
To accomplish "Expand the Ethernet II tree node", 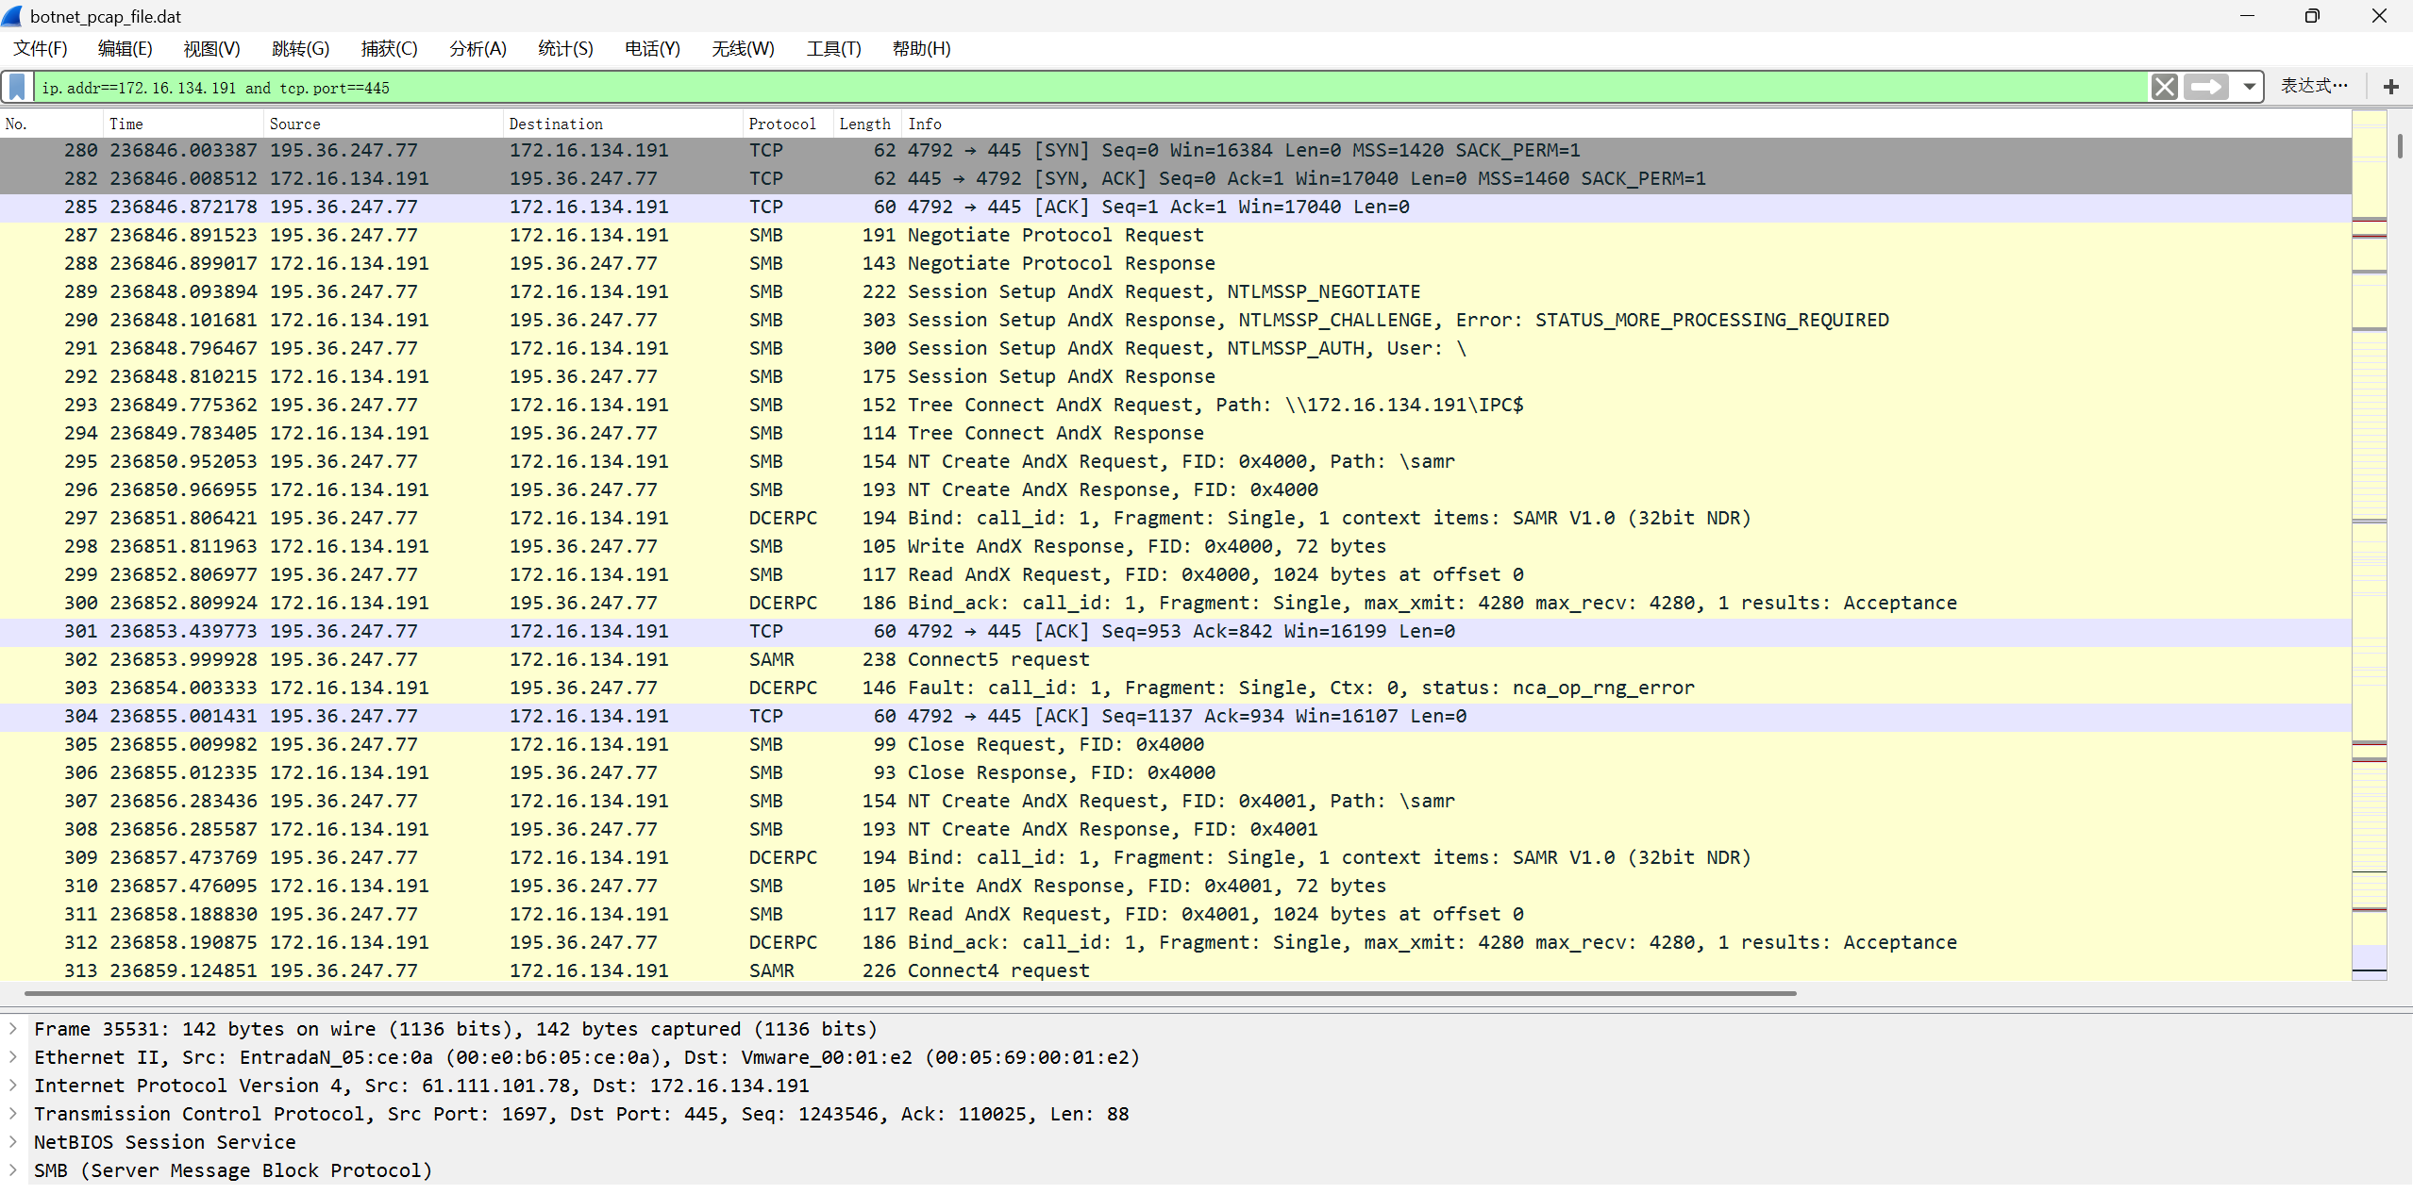I will 13,1057.
